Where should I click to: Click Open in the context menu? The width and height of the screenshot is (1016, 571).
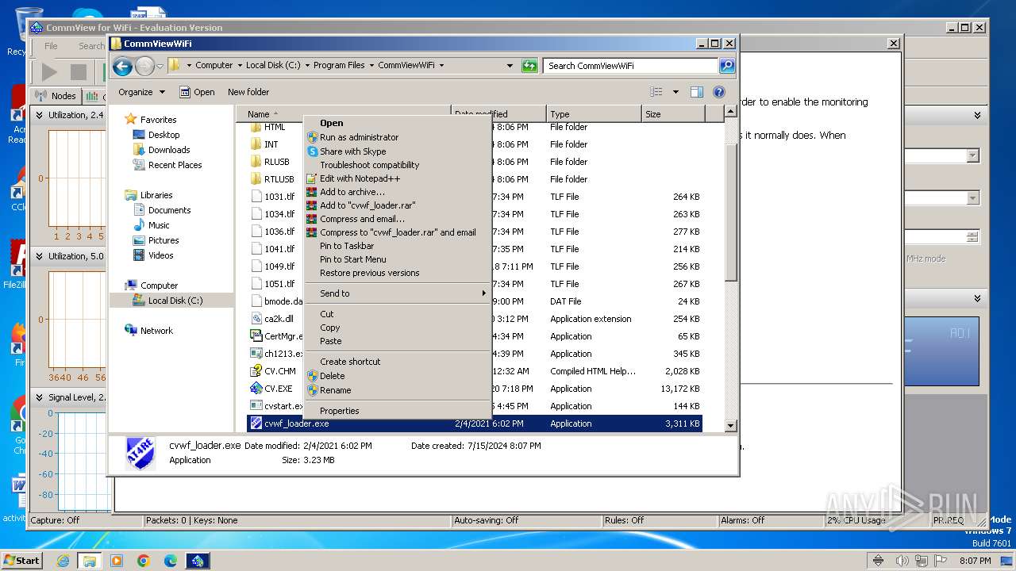click(x=332, y=123)
